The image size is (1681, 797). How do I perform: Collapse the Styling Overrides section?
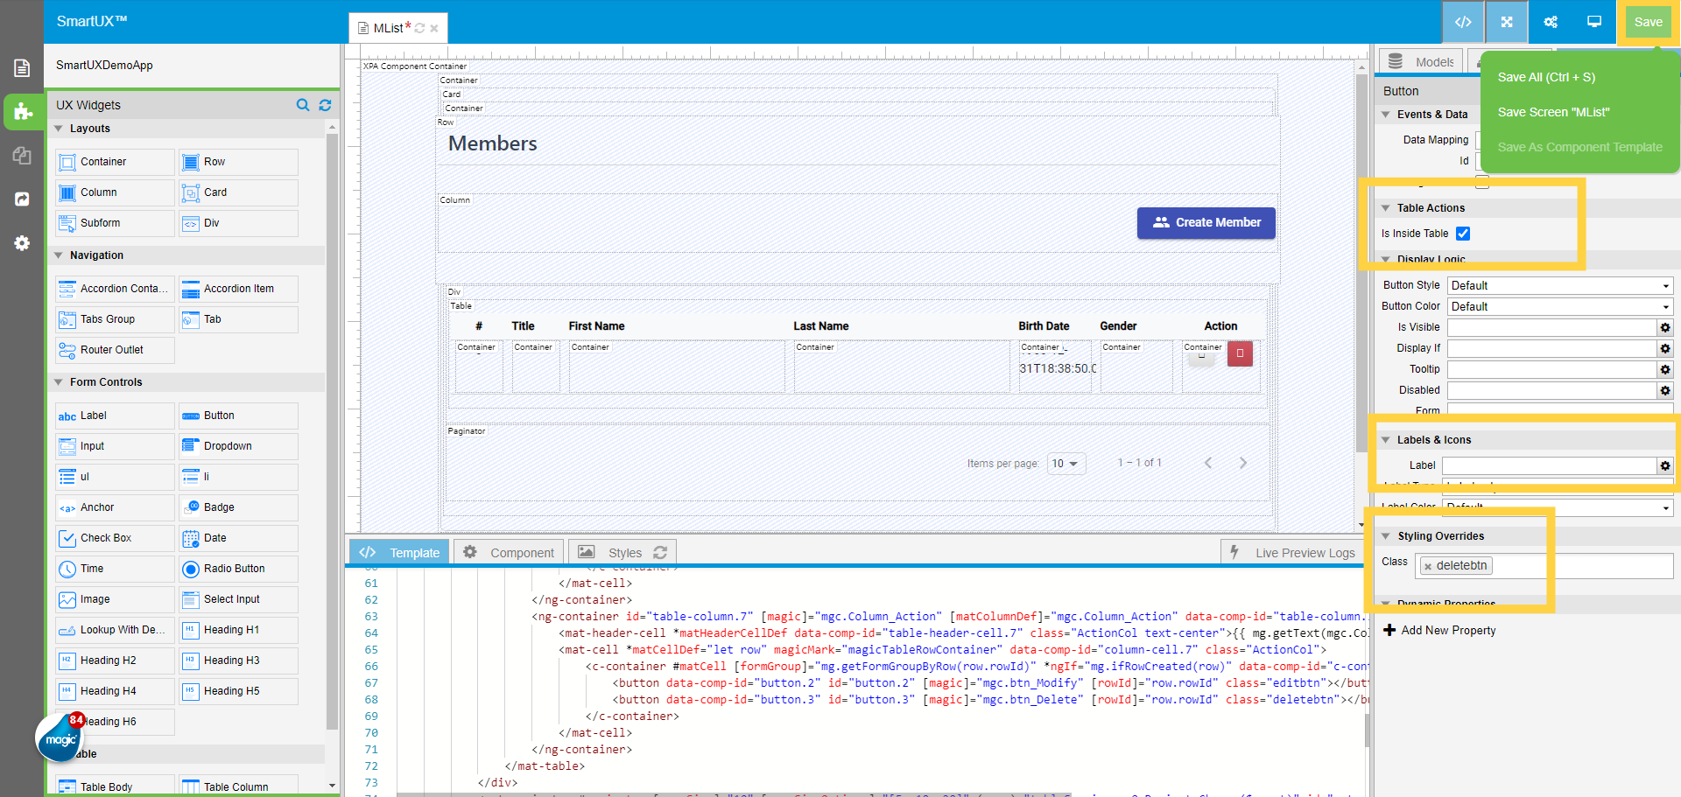pos(1386,536)
